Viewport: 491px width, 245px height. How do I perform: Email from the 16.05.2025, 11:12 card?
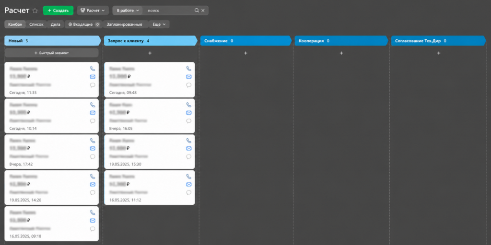coord(188,184)
